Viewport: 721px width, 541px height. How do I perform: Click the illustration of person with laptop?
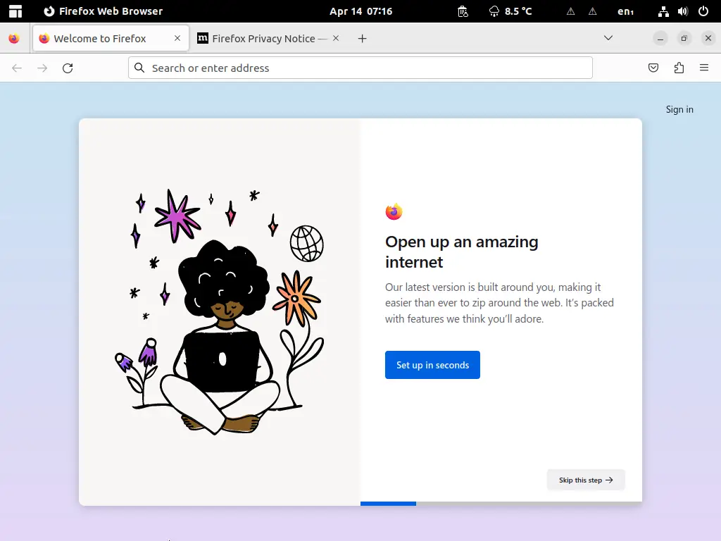click(x=220, y=312)
